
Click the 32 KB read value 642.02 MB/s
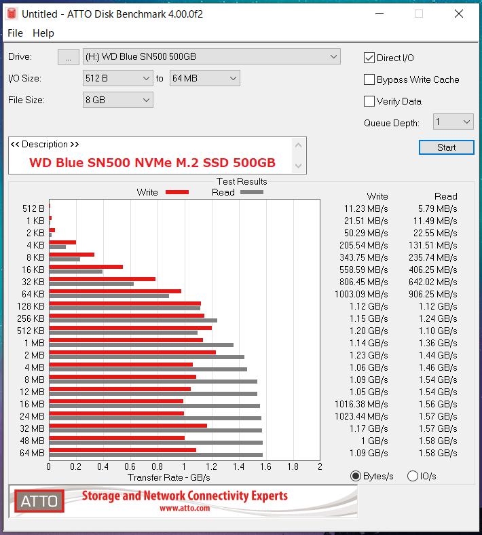point(433,282)
